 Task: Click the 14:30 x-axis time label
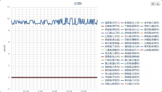(84, 91)
